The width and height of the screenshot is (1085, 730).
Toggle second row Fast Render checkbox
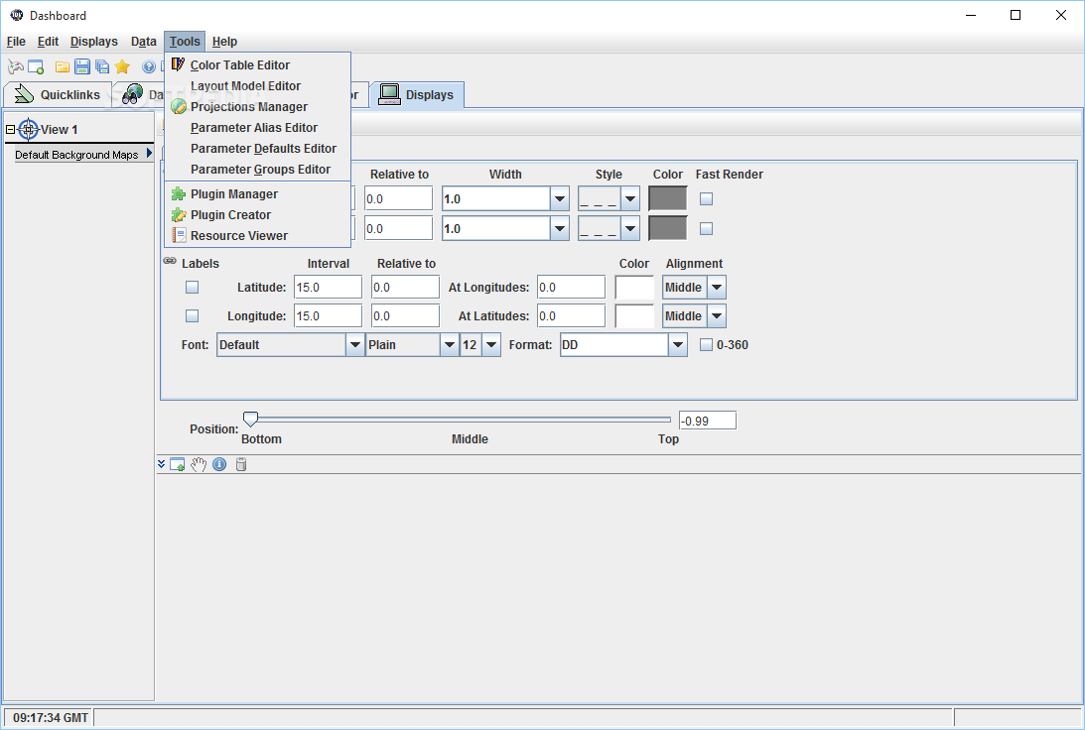point(706,229)
